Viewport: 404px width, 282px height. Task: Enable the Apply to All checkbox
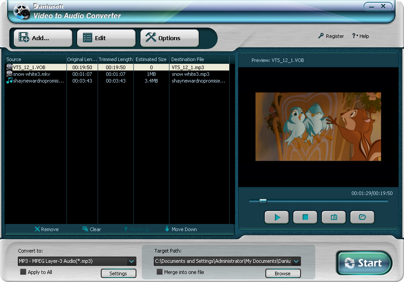pos(23,272)
